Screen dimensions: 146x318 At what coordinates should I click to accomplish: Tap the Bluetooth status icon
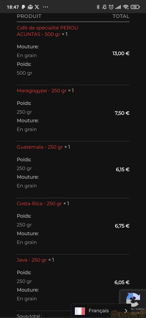tap(98, 7)
